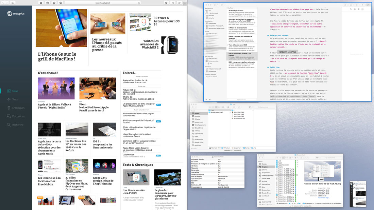This screenshot has height=210, width=374.
Task: Open "Les 10 nouveautés clés d'iOS 9" test
Action: [x=134, y=192]
